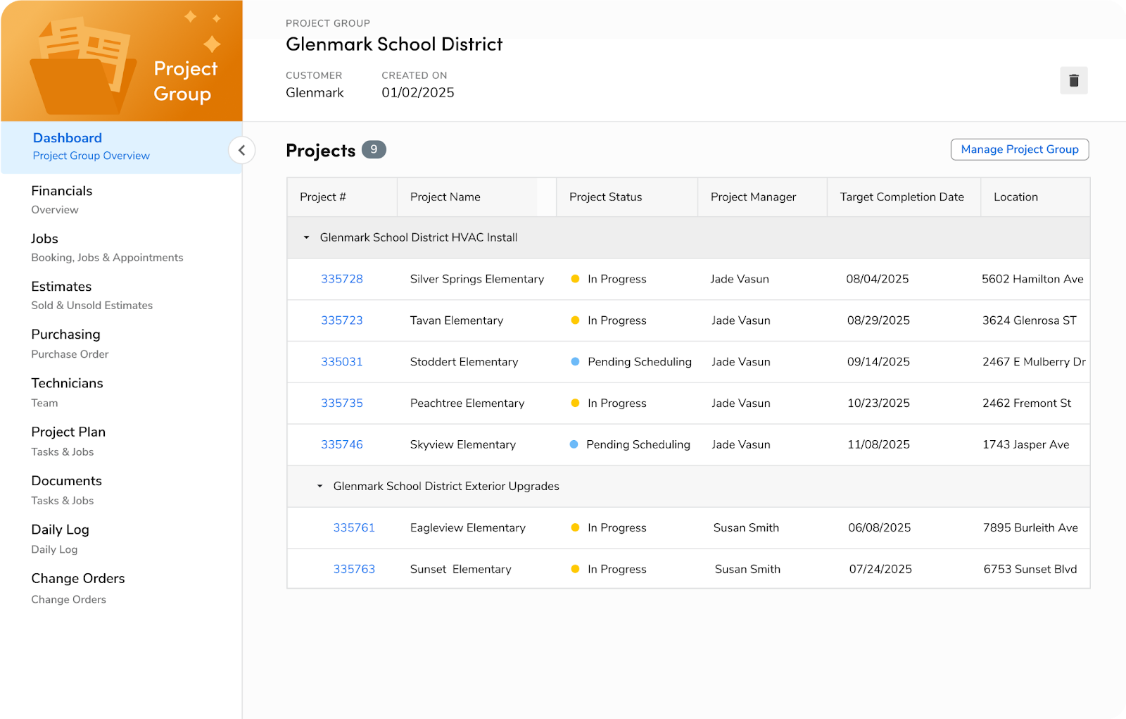Click location 5602 Hamilton Ave

point(1032,279)
